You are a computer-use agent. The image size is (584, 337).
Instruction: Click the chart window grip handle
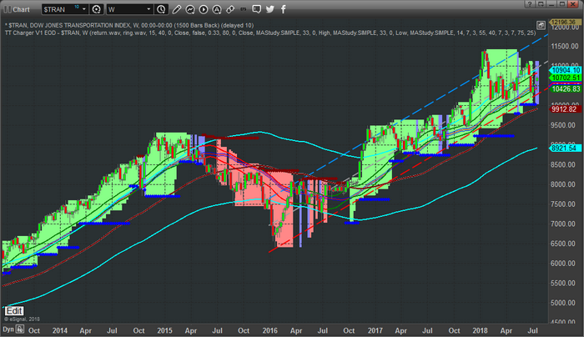click(x=7, y=9)
